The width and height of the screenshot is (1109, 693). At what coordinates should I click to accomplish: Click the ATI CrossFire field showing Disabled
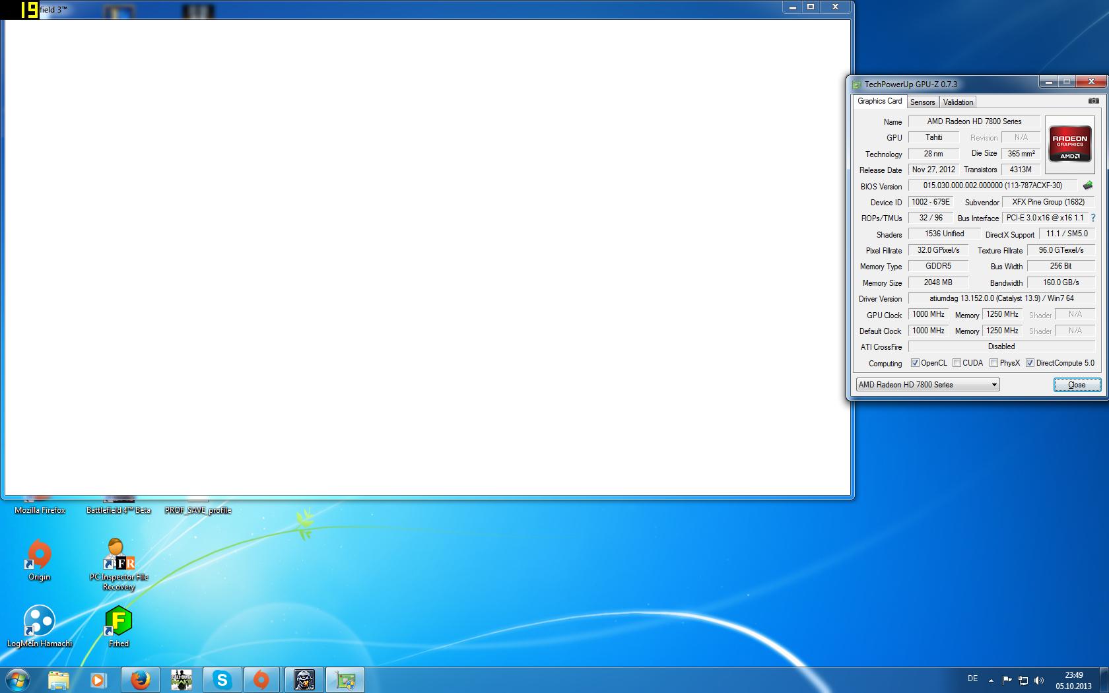click(x=1001, y=346)
